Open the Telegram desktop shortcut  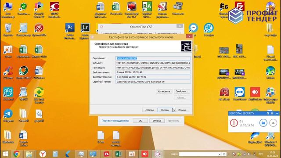8,115
